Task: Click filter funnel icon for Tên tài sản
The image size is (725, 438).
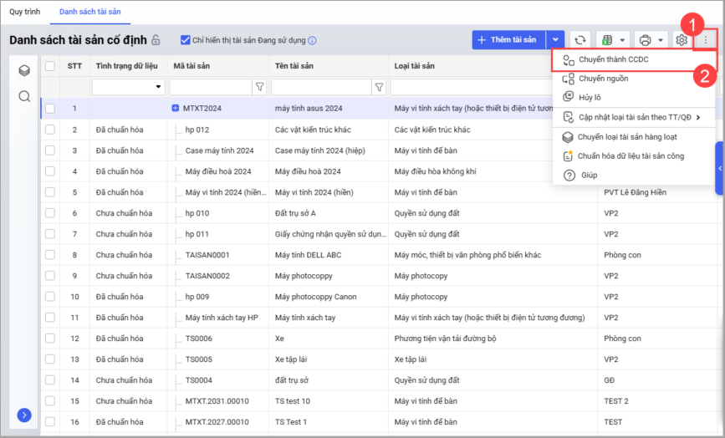Action: point(379,87)
